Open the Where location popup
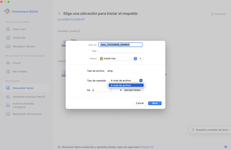The height and width of the screenshot is (150, 231). coord(118,59)
